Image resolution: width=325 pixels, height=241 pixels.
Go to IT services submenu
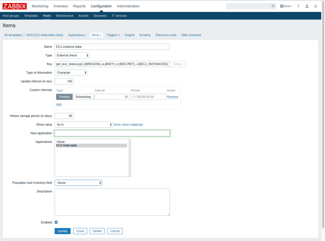(x=119, y=16)
